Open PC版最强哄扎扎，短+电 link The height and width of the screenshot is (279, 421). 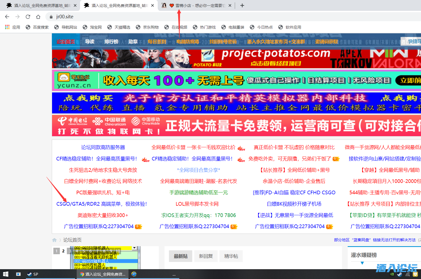103,192
